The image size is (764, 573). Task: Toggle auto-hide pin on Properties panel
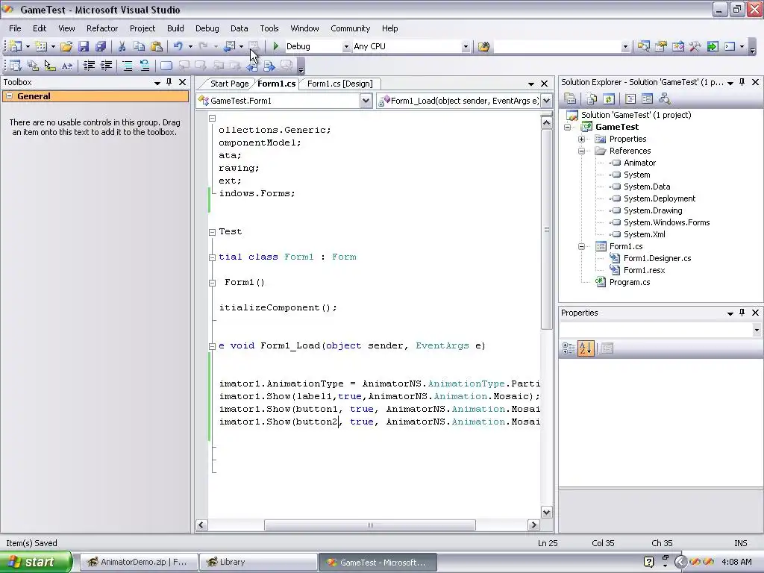[742, 313]
